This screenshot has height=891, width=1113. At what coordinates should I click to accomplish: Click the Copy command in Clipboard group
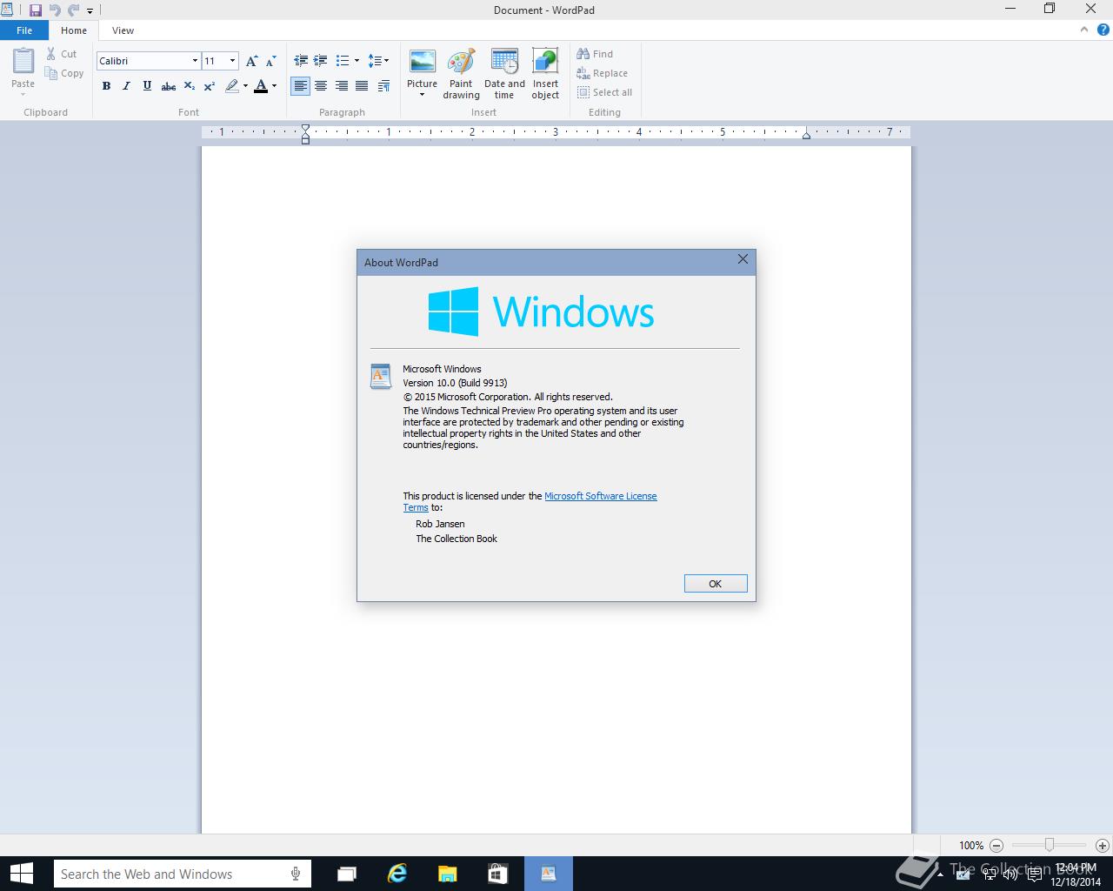64,73
